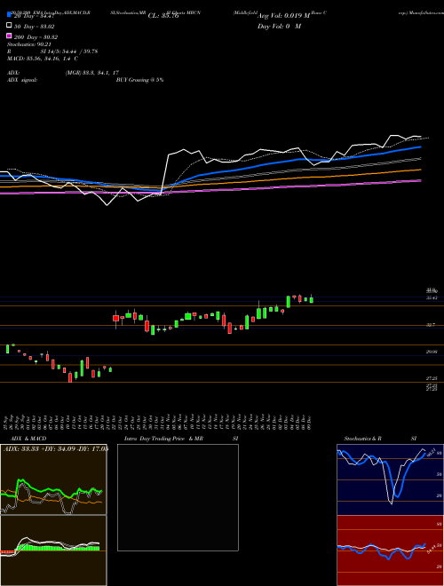Open the blue Stochastics chart panel
This screenshot has width=444, height=586.
coord(390,479)
